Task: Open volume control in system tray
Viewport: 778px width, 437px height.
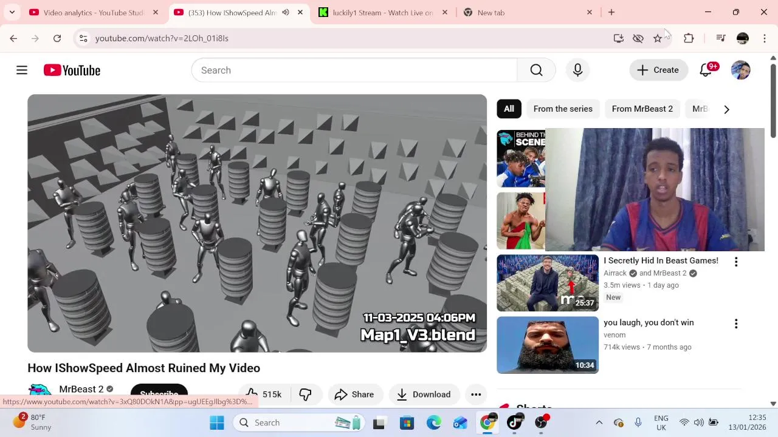Action: (698, 422)
